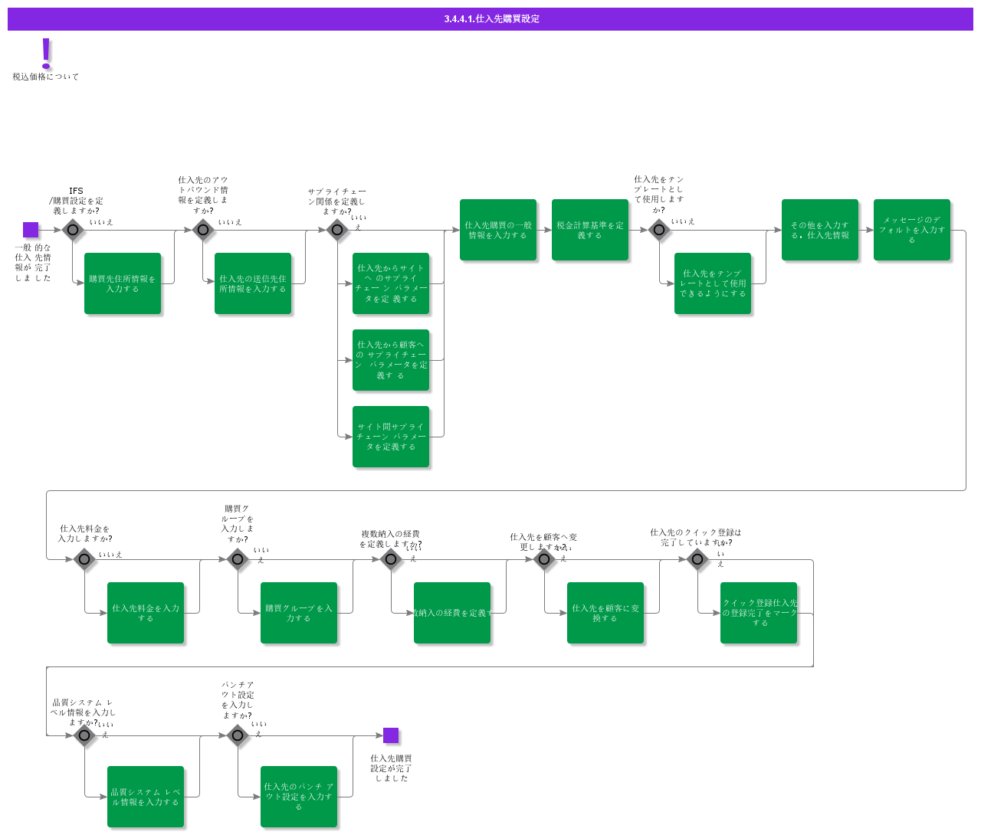Click the purple end event square
Screen dimensions: 981x835
391,735
